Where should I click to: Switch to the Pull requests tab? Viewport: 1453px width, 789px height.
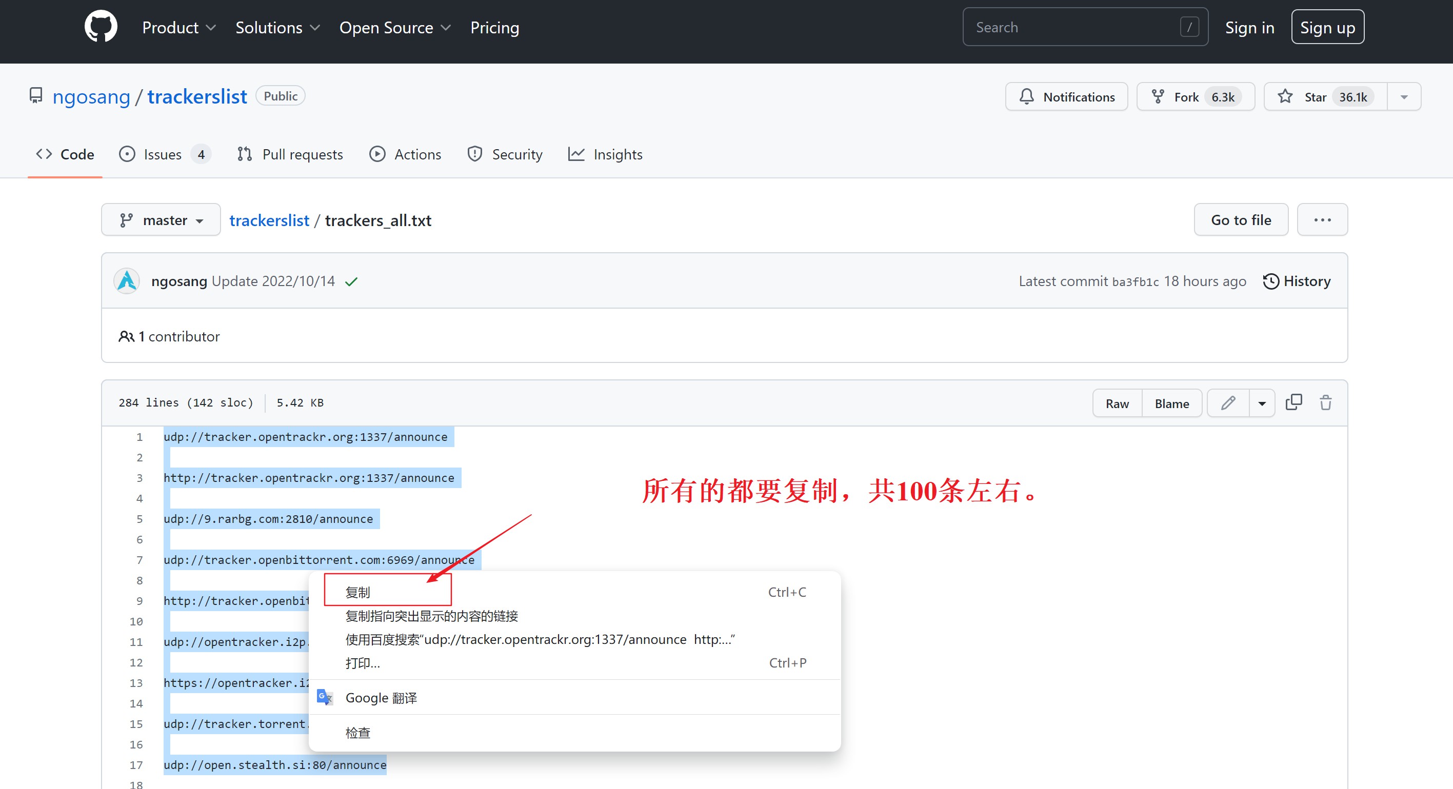[290, 154]
